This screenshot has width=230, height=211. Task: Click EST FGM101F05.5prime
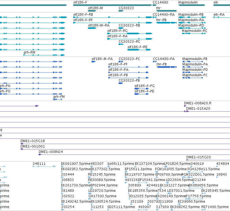click(x=156, y=172)
